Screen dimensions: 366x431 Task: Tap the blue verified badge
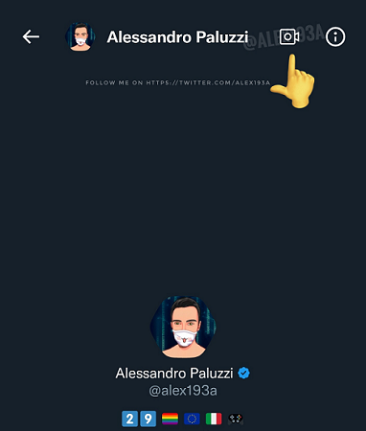[x=244, y=373]
